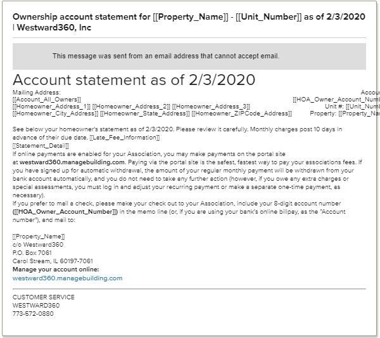Click the [[Property_Name]] line above c/o Westward360

point(39,237)
